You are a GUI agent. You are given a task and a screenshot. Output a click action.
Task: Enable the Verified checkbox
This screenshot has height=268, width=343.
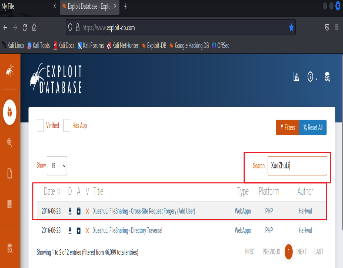40,125
